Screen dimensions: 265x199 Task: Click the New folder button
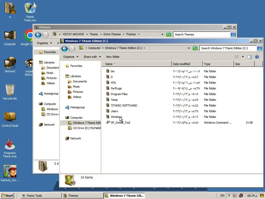113,57
